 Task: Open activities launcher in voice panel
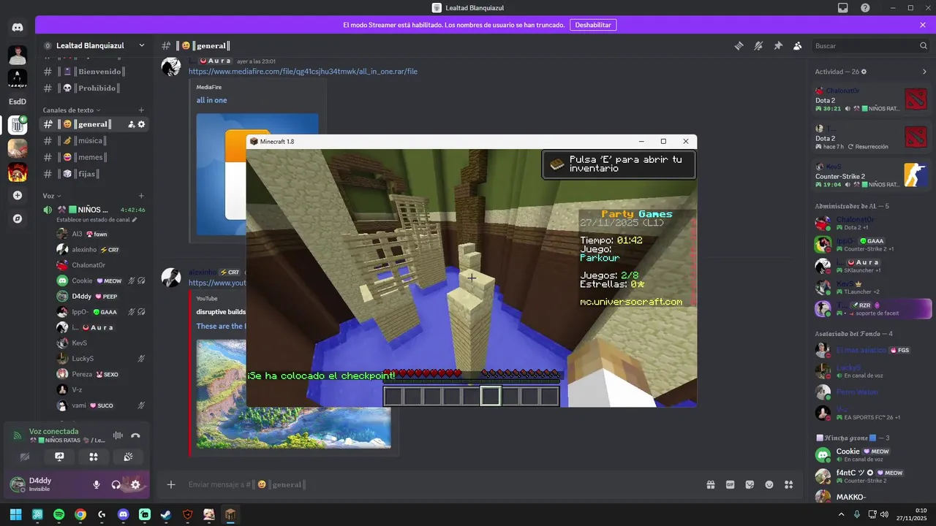point(94,457)
